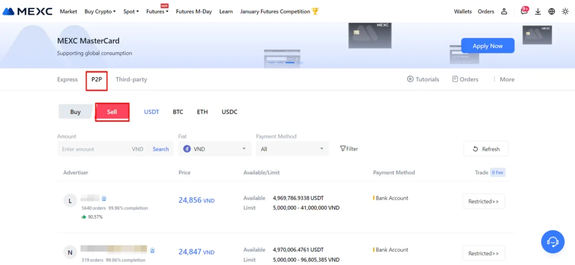Screen dimensions: 575x265
Task: Click the Apply Now button
Action: [x=487, y=46]
